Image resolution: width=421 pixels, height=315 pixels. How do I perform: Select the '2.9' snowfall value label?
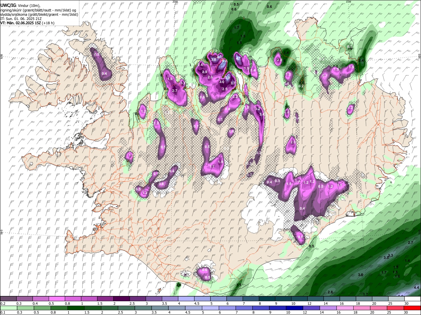click(204, 72)
